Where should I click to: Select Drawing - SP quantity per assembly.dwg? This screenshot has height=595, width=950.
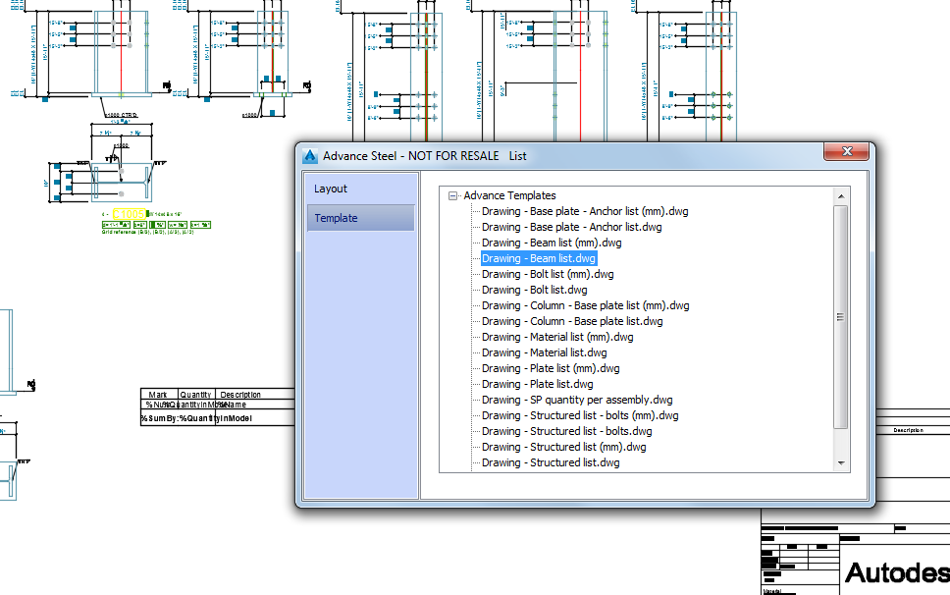pos(577,401)
